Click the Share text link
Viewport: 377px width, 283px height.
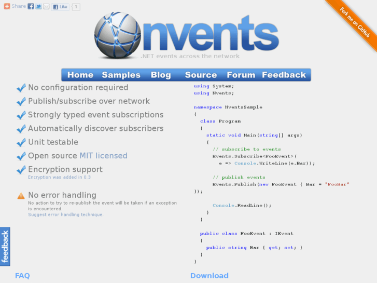(19, 6)
